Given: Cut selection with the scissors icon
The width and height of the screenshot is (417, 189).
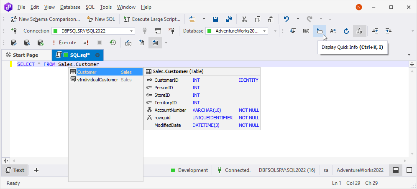Looking at the screenshot, I should tap(244, 19).
